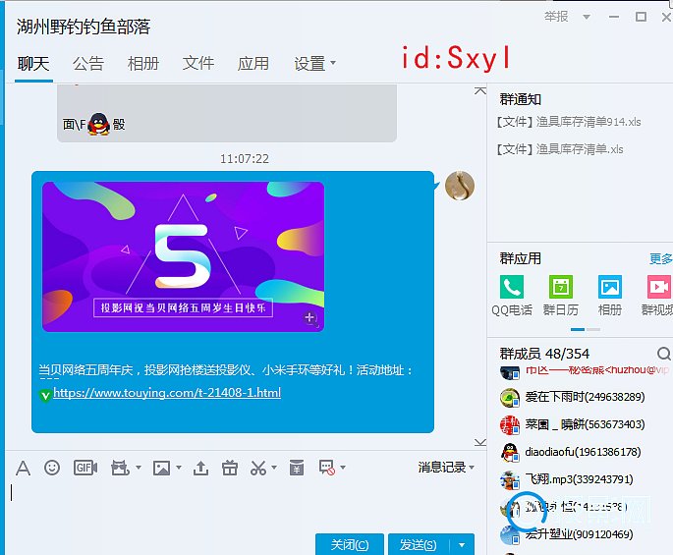Click the chat scroll-up arrow
Screen dimensions: 673x555
tap(480, 91)
